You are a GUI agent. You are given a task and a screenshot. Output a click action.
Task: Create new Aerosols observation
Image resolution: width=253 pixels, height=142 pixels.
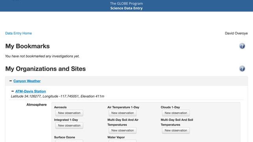click(69, 113)
